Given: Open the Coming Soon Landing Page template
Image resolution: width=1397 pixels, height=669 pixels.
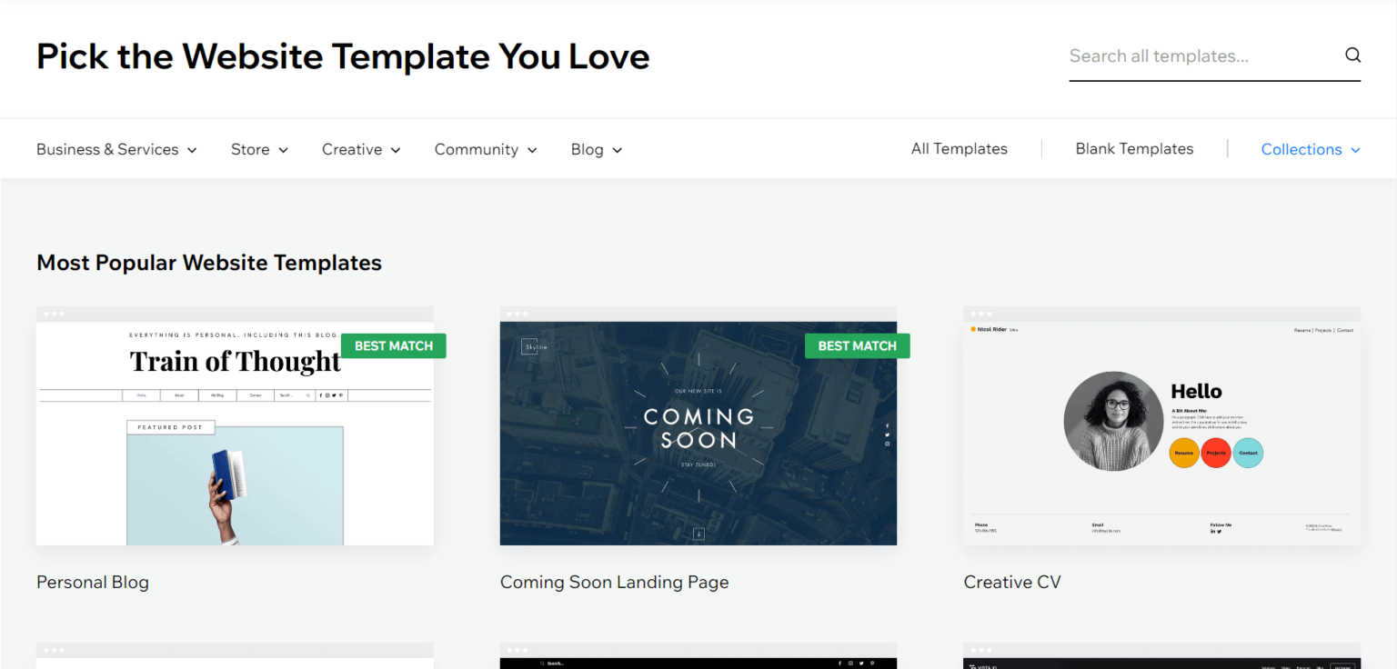Looking at the screenshot, I should click(614, 582).
